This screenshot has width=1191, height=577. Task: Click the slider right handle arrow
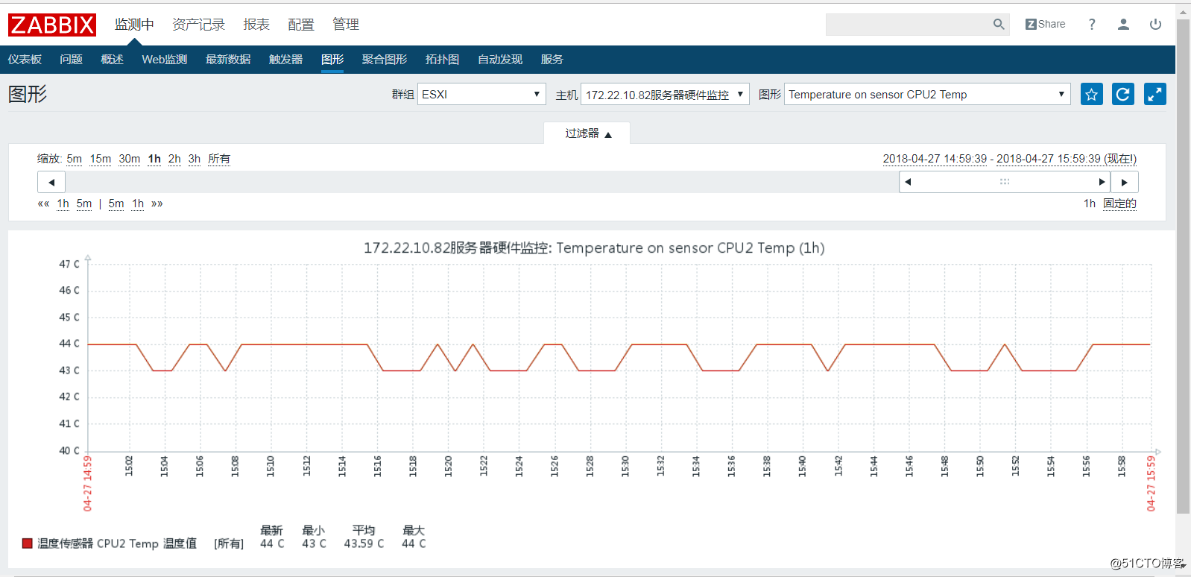1102,182
